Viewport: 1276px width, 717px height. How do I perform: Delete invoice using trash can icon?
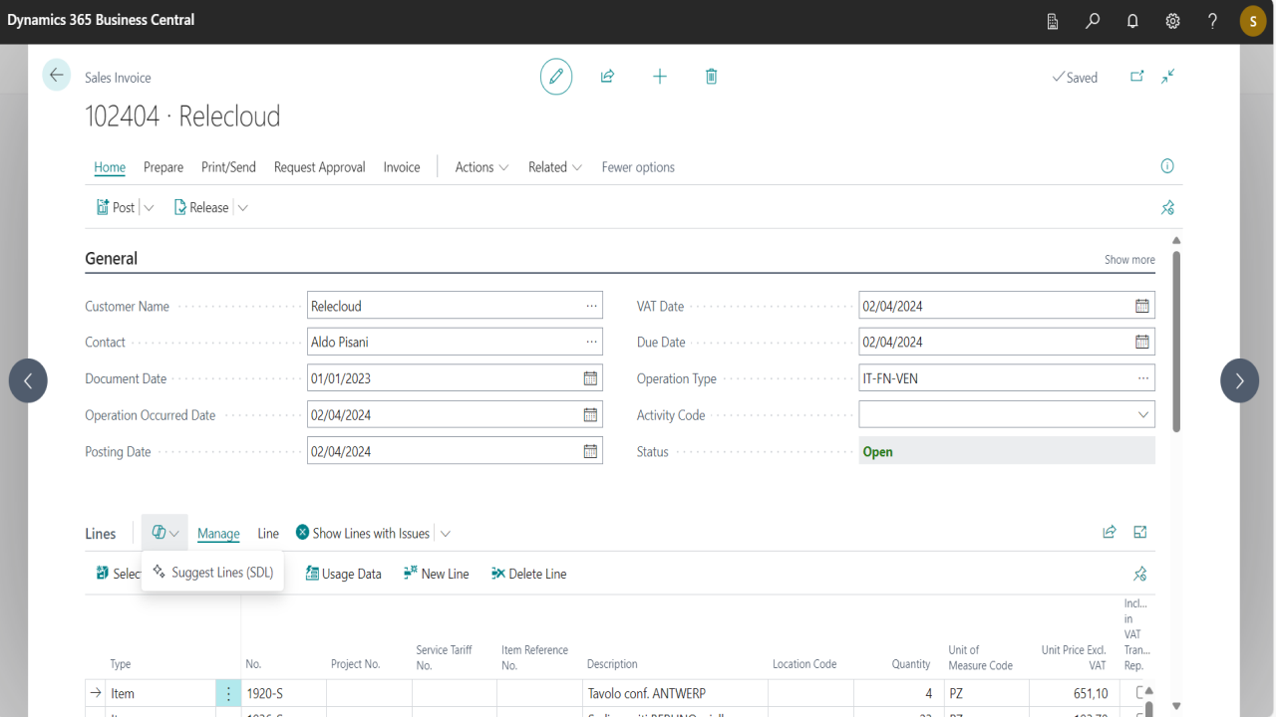click(711, 77)
